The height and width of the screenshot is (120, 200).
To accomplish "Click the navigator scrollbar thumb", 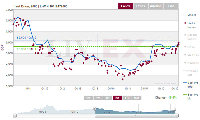I will coord(135,116).
